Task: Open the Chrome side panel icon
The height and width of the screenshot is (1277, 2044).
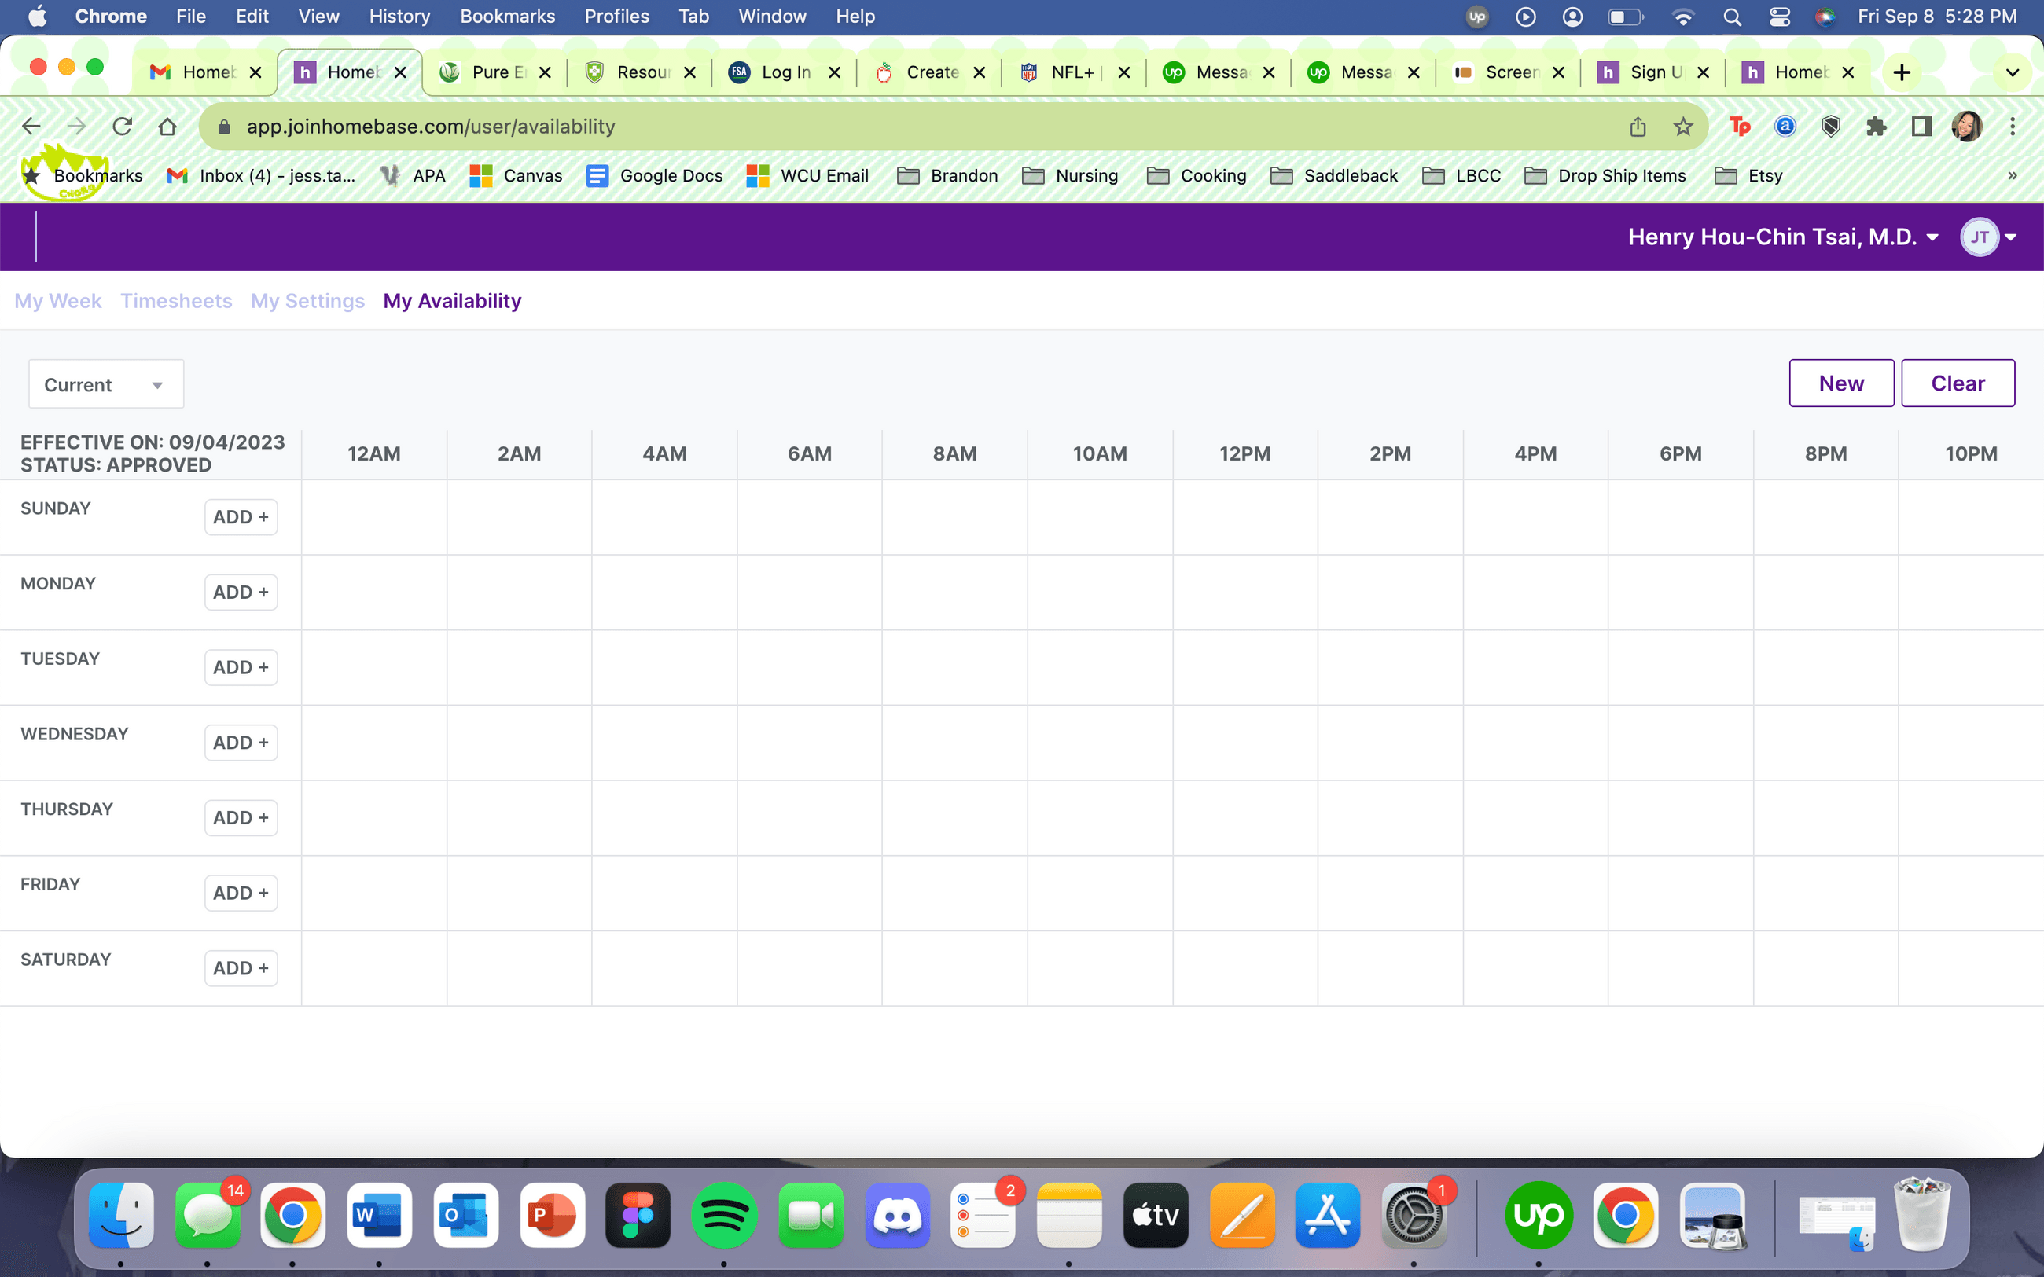Action: pyautogui.click(x=1921, y=127)
